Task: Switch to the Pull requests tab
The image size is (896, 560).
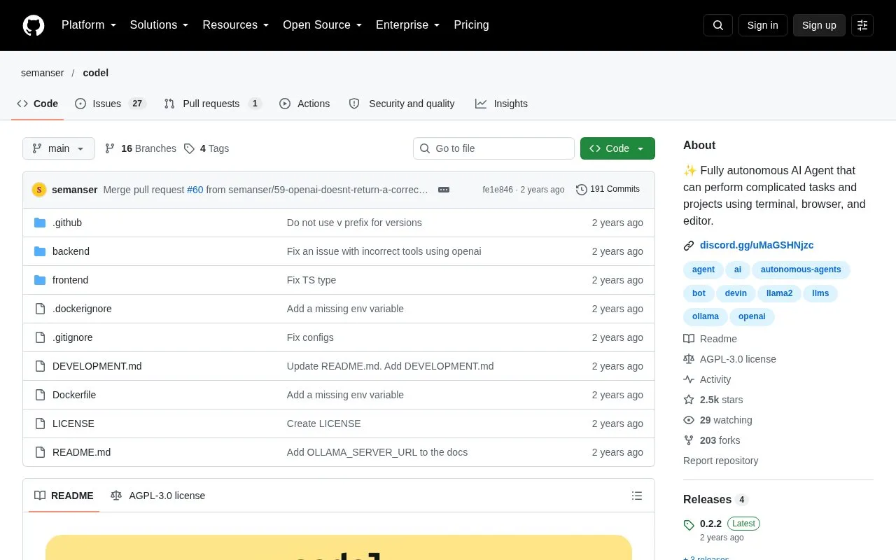Action: 213,104
